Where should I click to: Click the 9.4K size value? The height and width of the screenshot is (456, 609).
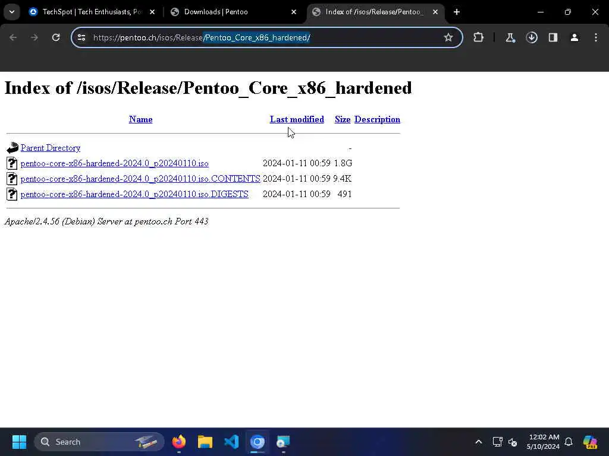(342, 179)
